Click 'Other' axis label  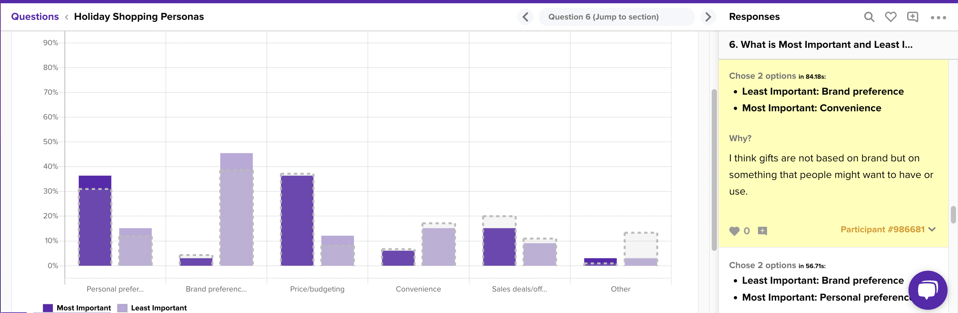point(620,289)
